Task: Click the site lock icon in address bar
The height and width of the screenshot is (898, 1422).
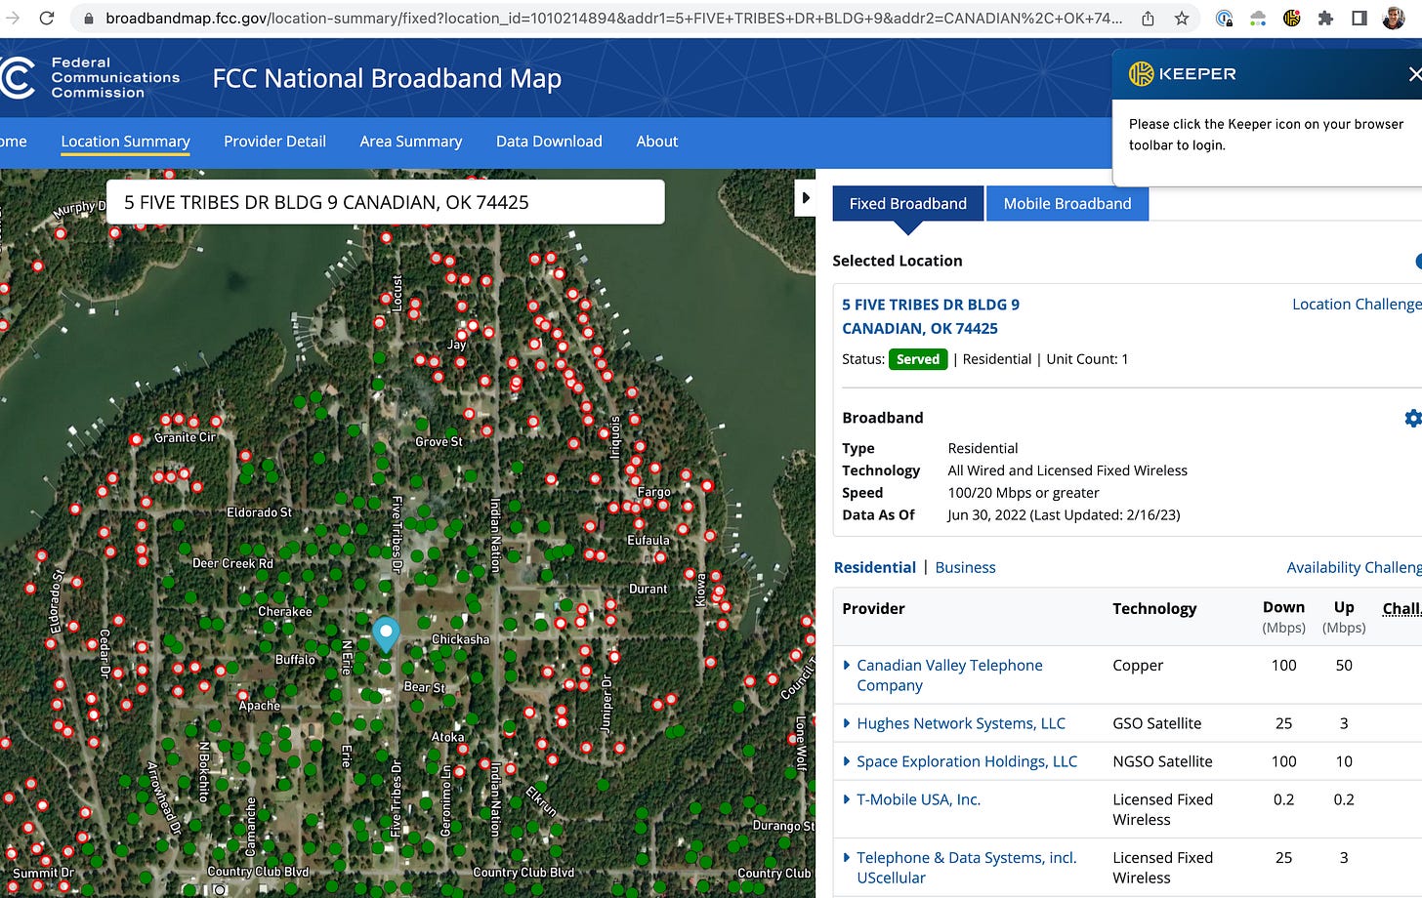Action: (88, 18)
